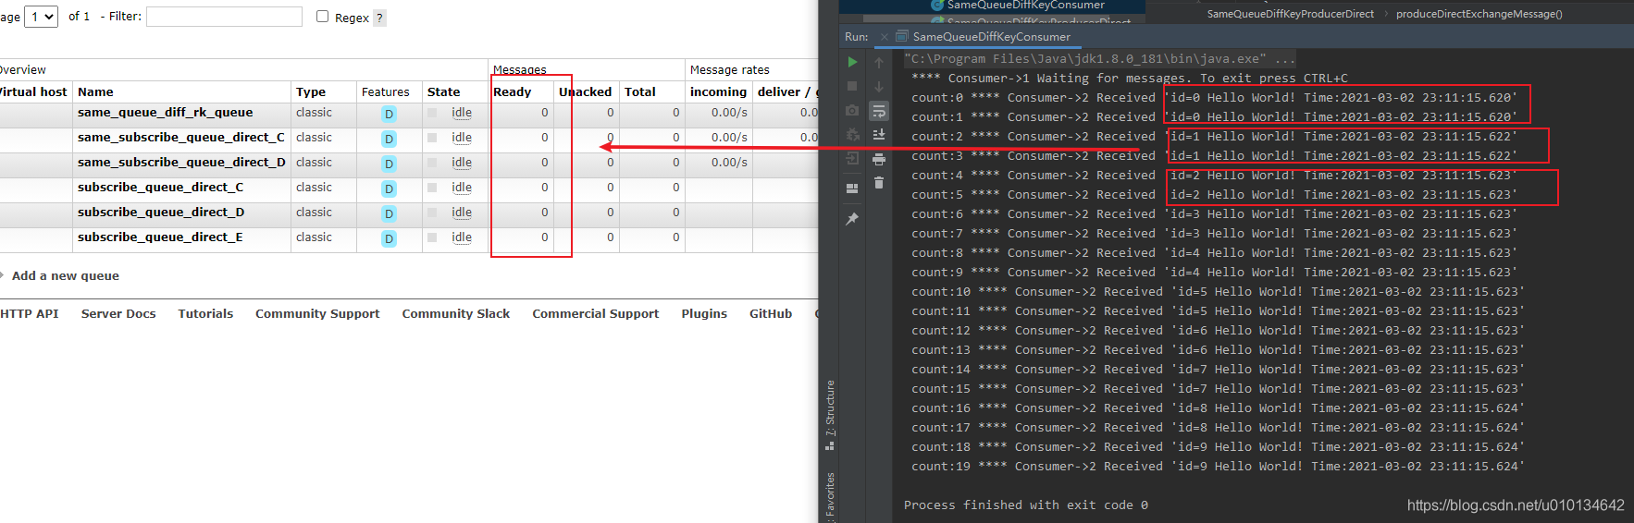Screen dimensions: 1634x523
Task: Click D feature badge for same_subscribe_queue_direct_D
Action: (389, 164)
